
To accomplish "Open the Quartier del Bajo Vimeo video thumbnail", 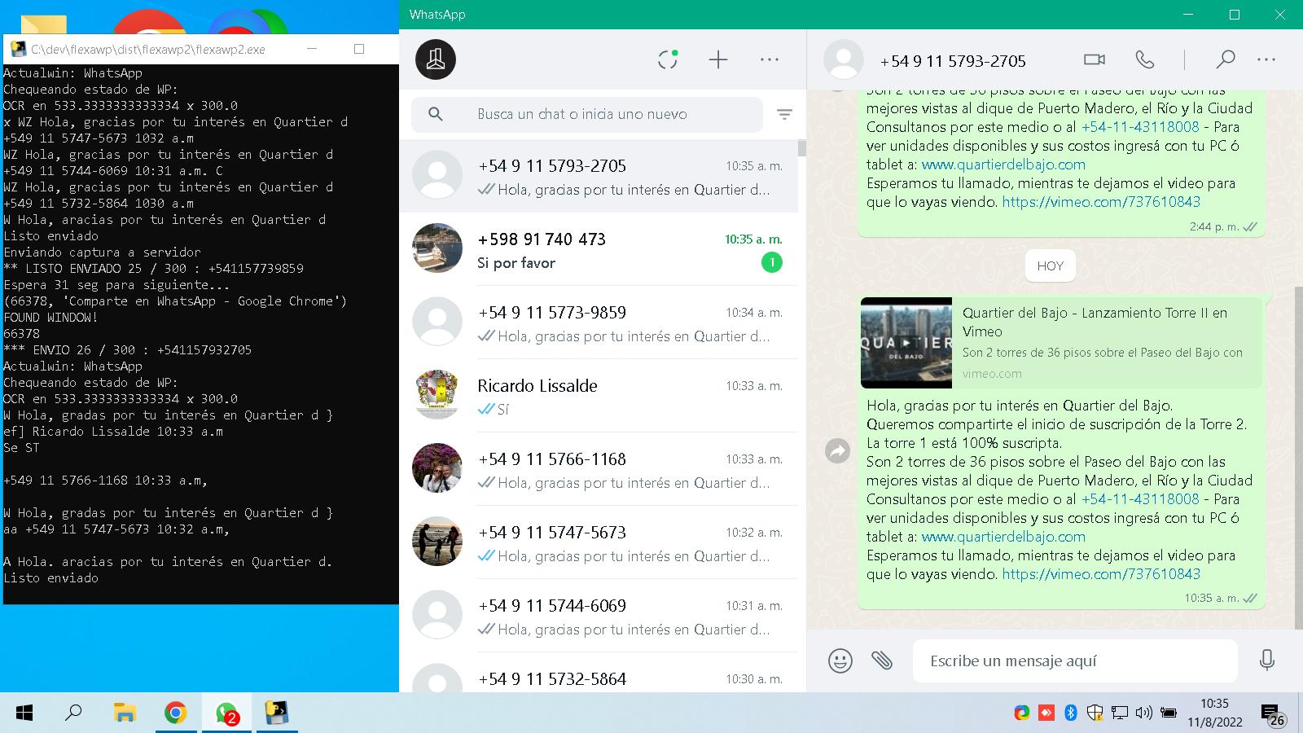I will 906,342.
